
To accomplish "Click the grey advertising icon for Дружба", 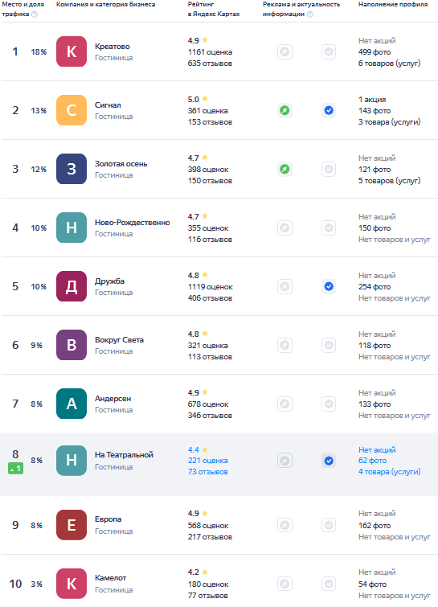I will tap(284, 286).
